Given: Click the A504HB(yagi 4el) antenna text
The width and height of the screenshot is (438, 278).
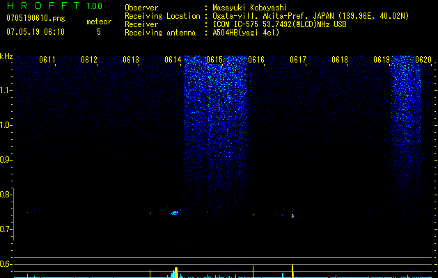Looking at the screenshot, I should [246, 33].
